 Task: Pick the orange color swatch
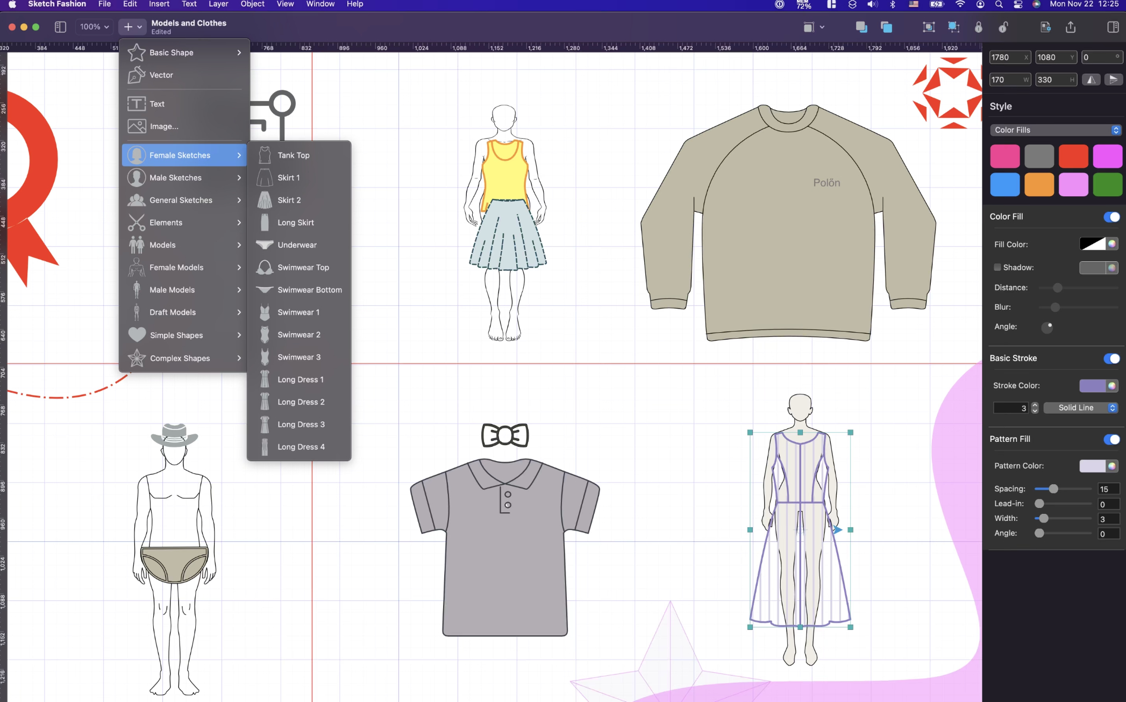(x=1039, y=185)
